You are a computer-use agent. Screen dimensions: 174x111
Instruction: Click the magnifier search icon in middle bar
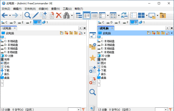[x=93, y=92]
